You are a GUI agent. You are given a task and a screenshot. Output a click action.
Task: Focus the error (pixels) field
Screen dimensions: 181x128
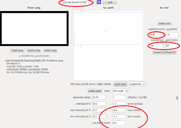click(119, 104)
